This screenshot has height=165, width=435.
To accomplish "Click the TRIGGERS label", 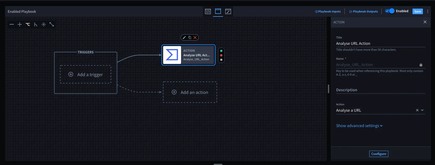I will [x=85, y=52].
